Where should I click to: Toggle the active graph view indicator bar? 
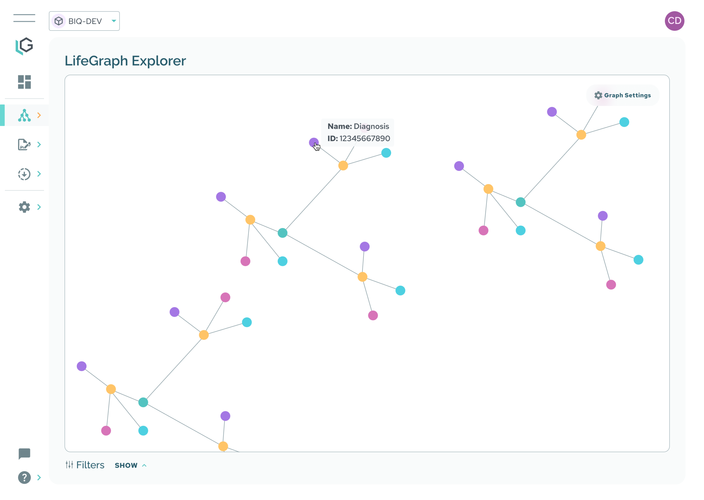pyautogui.click(x=2, y=115)
